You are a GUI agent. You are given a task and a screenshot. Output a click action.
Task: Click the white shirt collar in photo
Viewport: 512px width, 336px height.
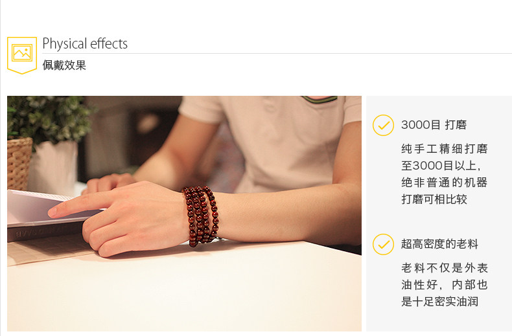pos(320,99)
